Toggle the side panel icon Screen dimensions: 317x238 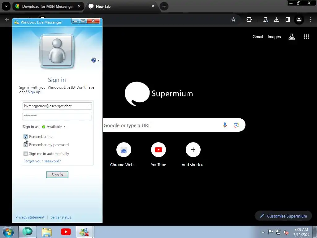point(288,20)
